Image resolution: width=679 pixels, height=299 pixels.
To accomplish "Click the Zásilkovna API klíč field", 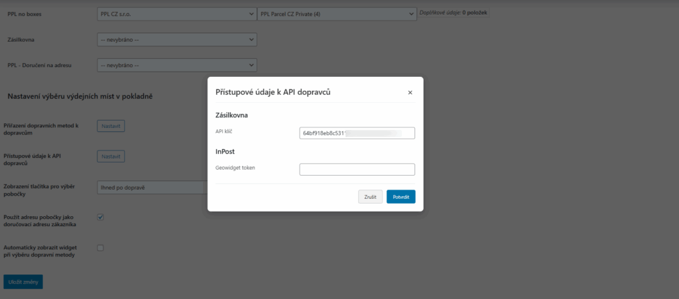I will [x=357, y=133].
